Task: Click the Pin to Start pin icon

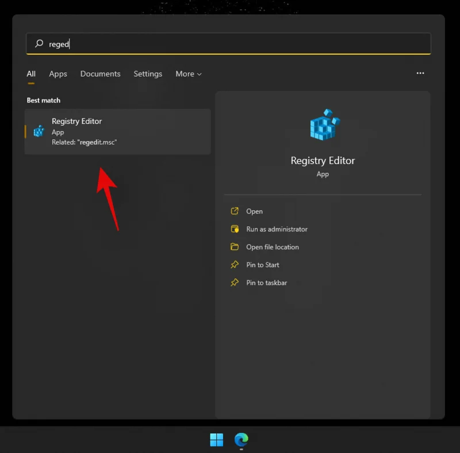Action: pyautogui.click(x=235, y=265)
